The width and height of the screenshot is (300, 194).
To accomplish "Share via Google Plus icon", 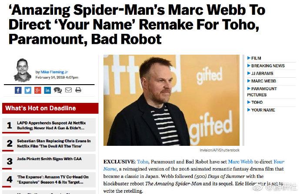I will [38, 90].
